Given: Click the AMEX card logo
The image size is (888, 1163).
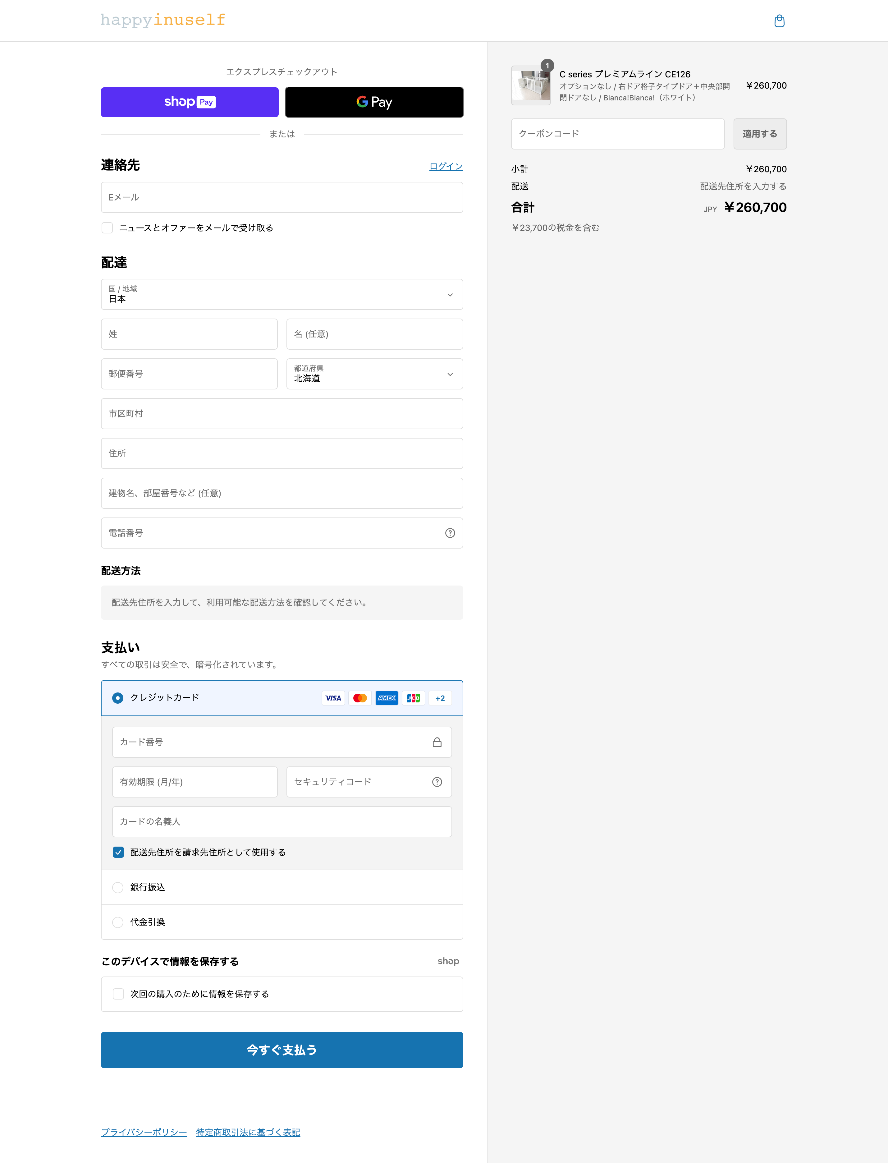Looking at the screenshot, I should coord(387,698).
